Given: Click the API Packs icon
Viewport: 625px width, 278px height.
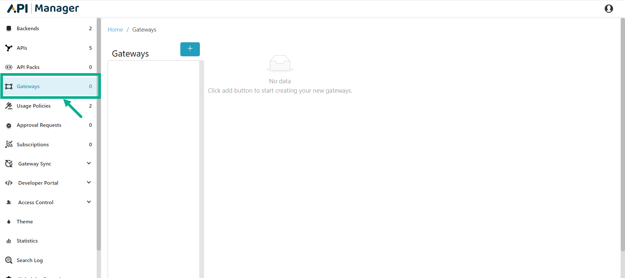Looking at the screenshot, I should [9, 67].
